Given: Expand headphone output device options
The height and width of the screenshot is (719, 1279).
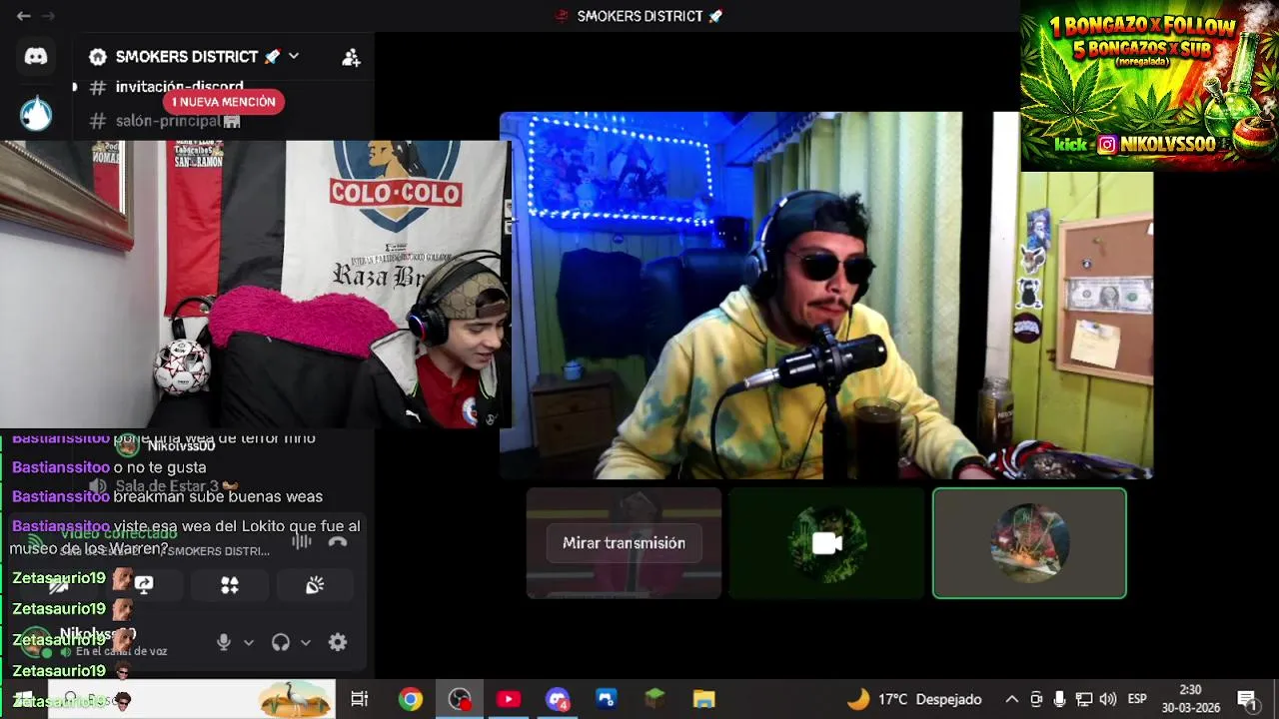Looking at the screenshot, I should [x=306, y=642].
